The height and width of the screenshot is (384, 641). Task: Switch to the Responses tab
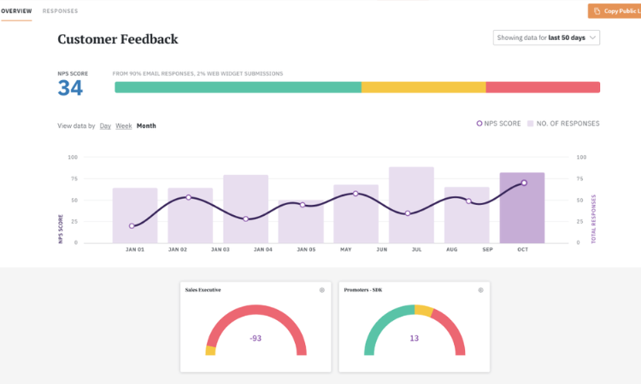[x=60, y=11]
